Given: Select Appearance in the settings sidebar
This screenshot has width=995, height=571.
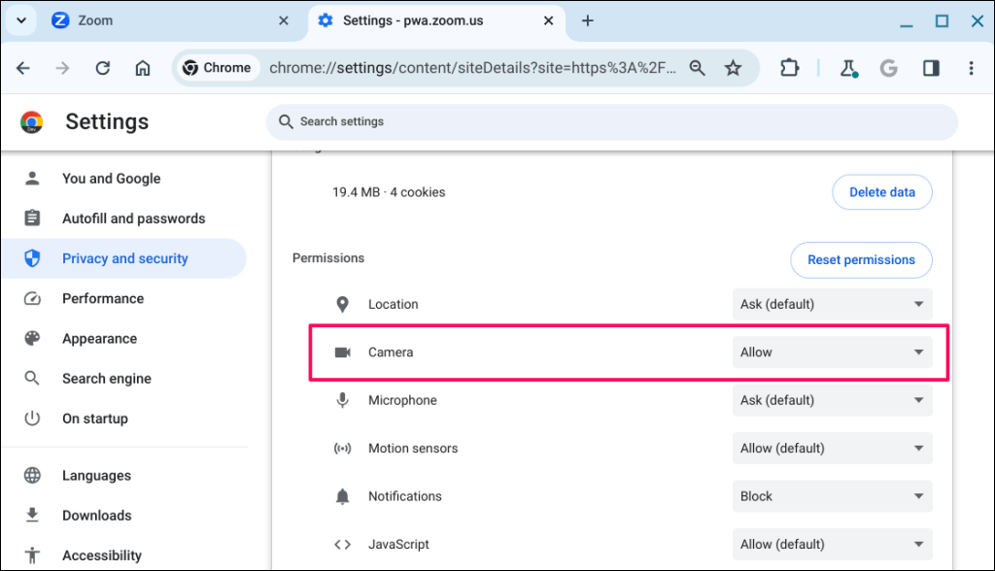Looking at the screenshot, I should (99, 339).
